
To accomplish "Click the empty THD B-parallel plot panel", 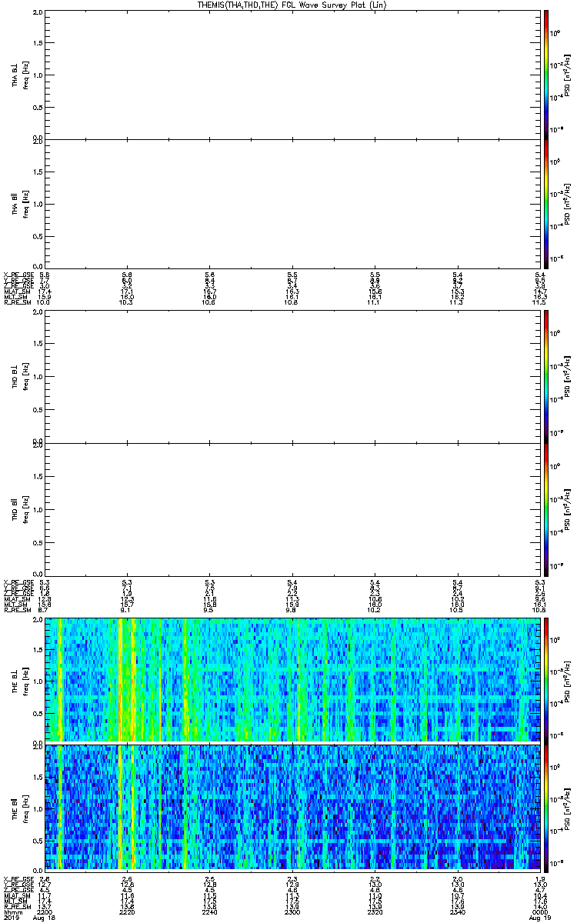I will tap(292, 509).
